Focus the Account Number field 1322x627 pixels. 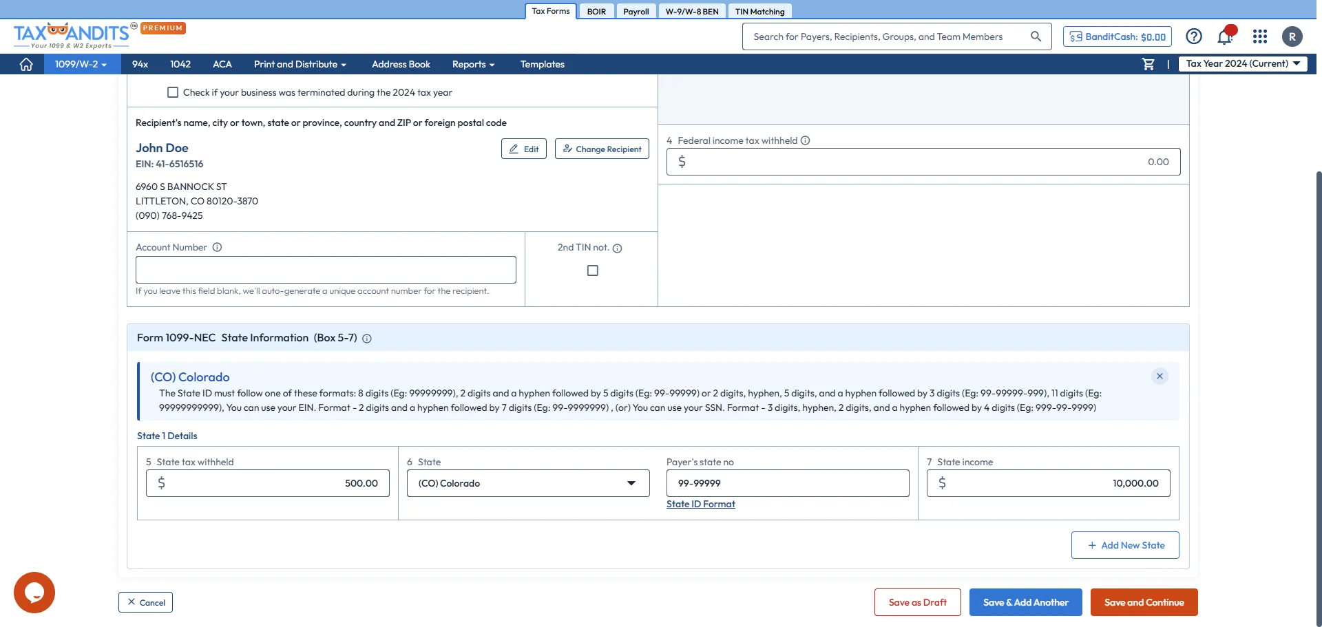[326, 270]
